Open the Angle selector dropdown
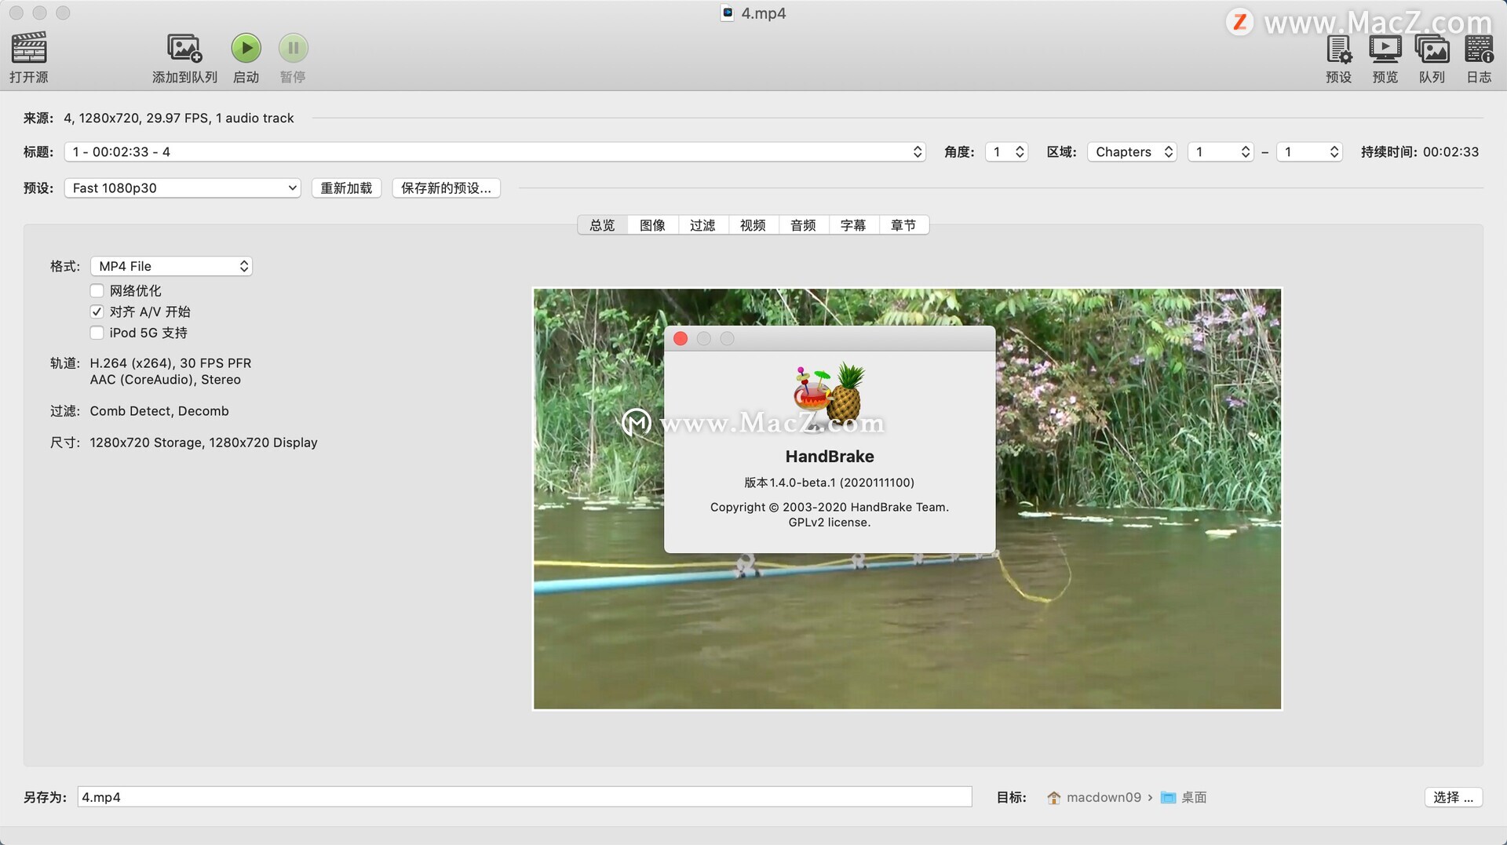This screenshot has height=845, width=1507. pos(1006,151)
